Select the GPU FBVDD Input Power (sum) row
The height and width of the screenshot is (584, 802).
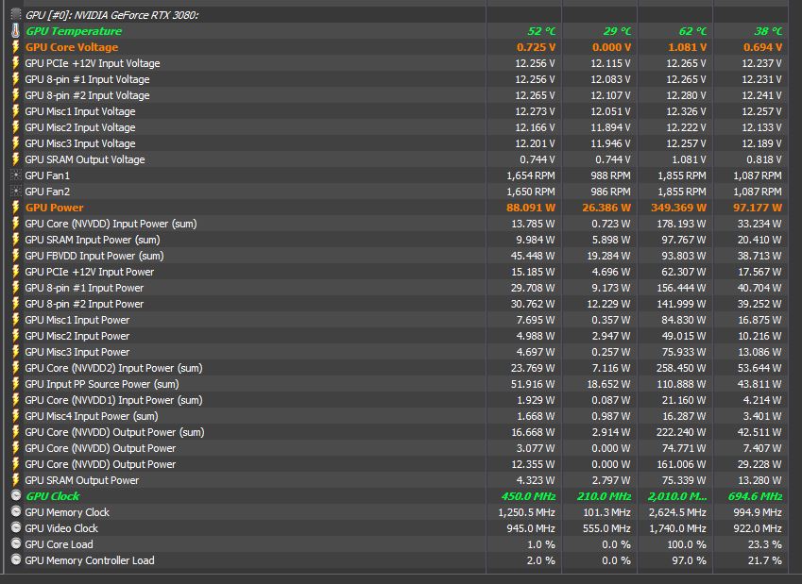point(397,256)
